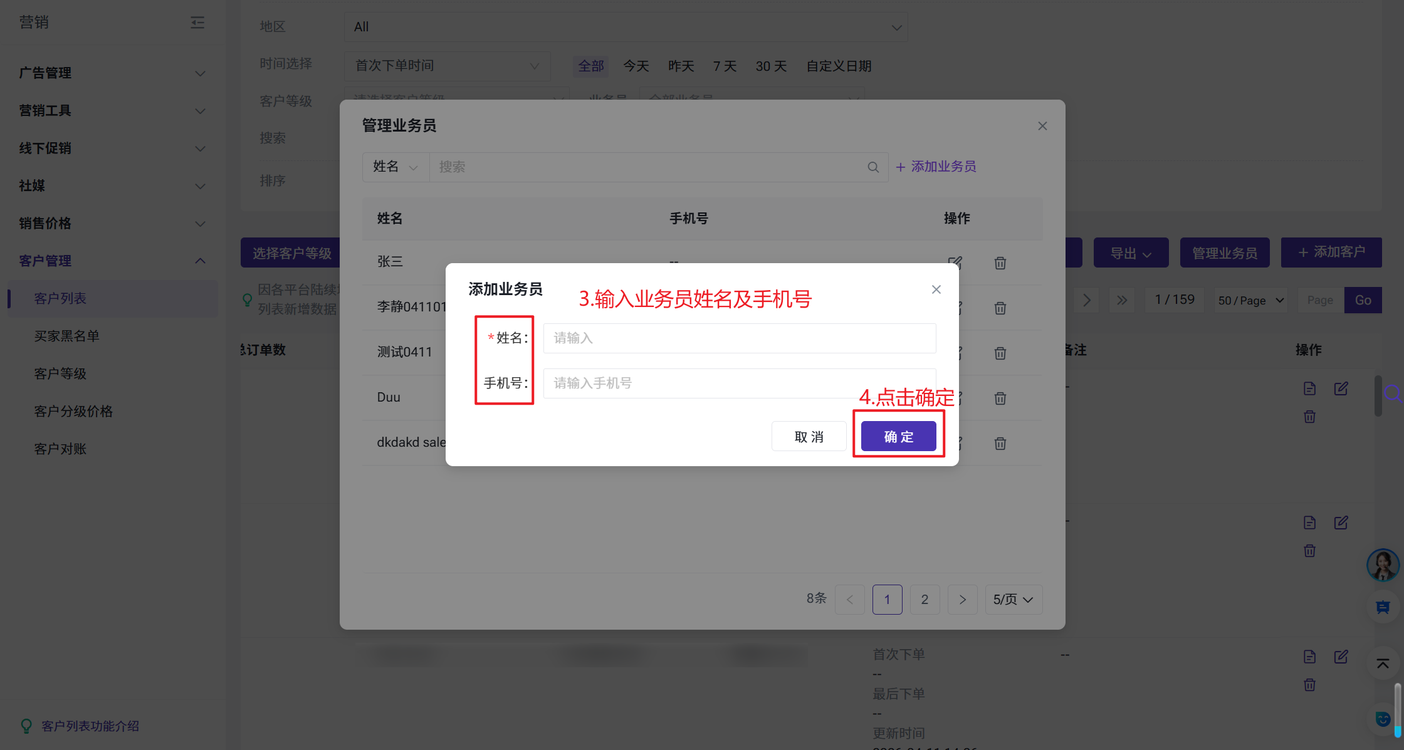Click trash icon in the Duu row
The height and width of the screenshot is (750, 1404).
tap(1000, 398)
